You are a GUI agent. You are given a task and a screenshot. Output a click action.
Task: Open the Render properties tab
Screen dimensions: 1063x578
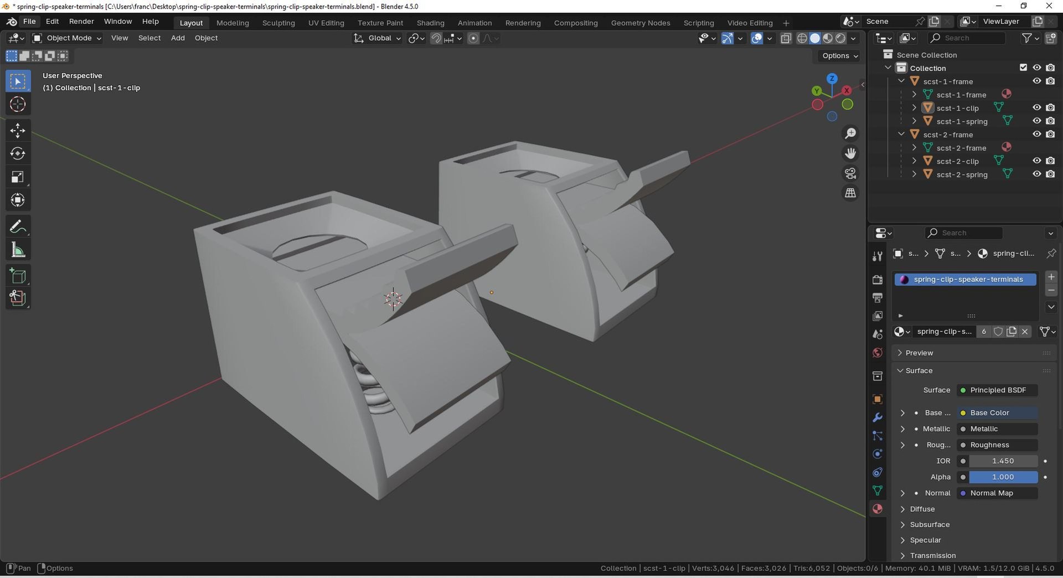[877, 280]
